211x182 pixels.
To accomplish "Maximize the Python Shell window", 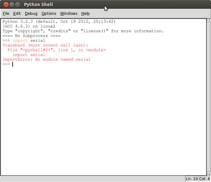I will click(17, 4).
